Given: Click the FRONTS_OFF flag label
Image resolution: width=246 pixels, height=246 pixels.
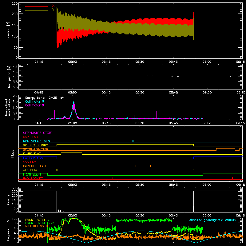Looking at the screenshot, I should [x=32, y=174].
